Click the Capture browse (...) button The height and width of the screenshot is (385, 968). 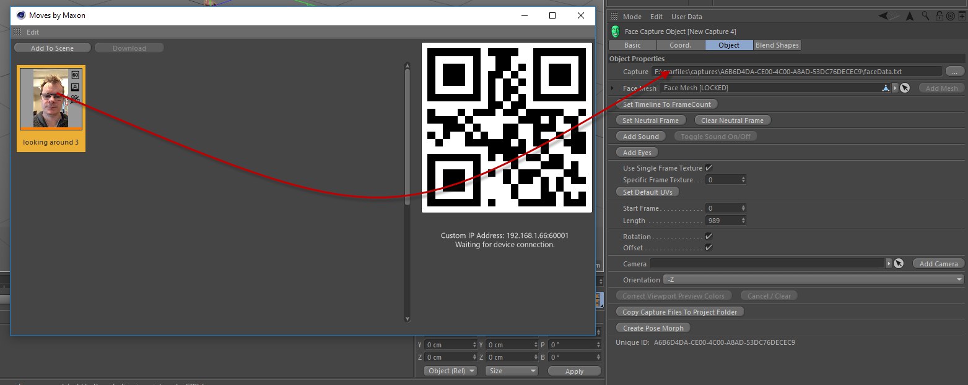pyautogui.click(x=954, y=72)
